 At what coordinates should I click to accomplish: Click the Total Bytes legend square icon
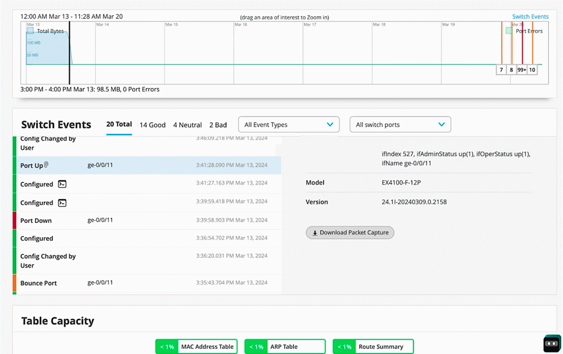pyautogui.click(x=31, y=31)
